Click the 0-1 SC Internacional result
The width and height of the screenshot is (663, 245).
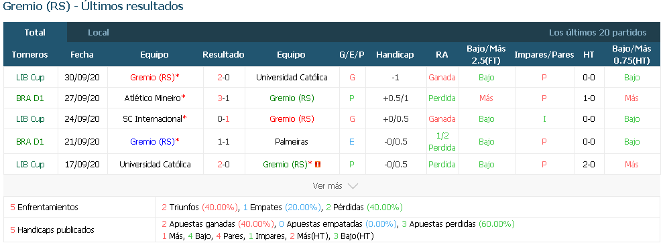tap(223, 118)
